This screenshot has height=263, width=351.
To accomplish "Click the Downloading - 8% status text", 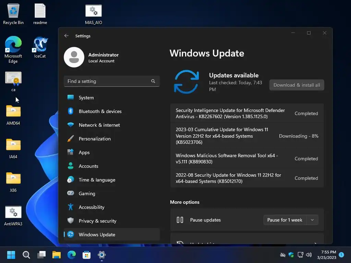I will point(299,136).
